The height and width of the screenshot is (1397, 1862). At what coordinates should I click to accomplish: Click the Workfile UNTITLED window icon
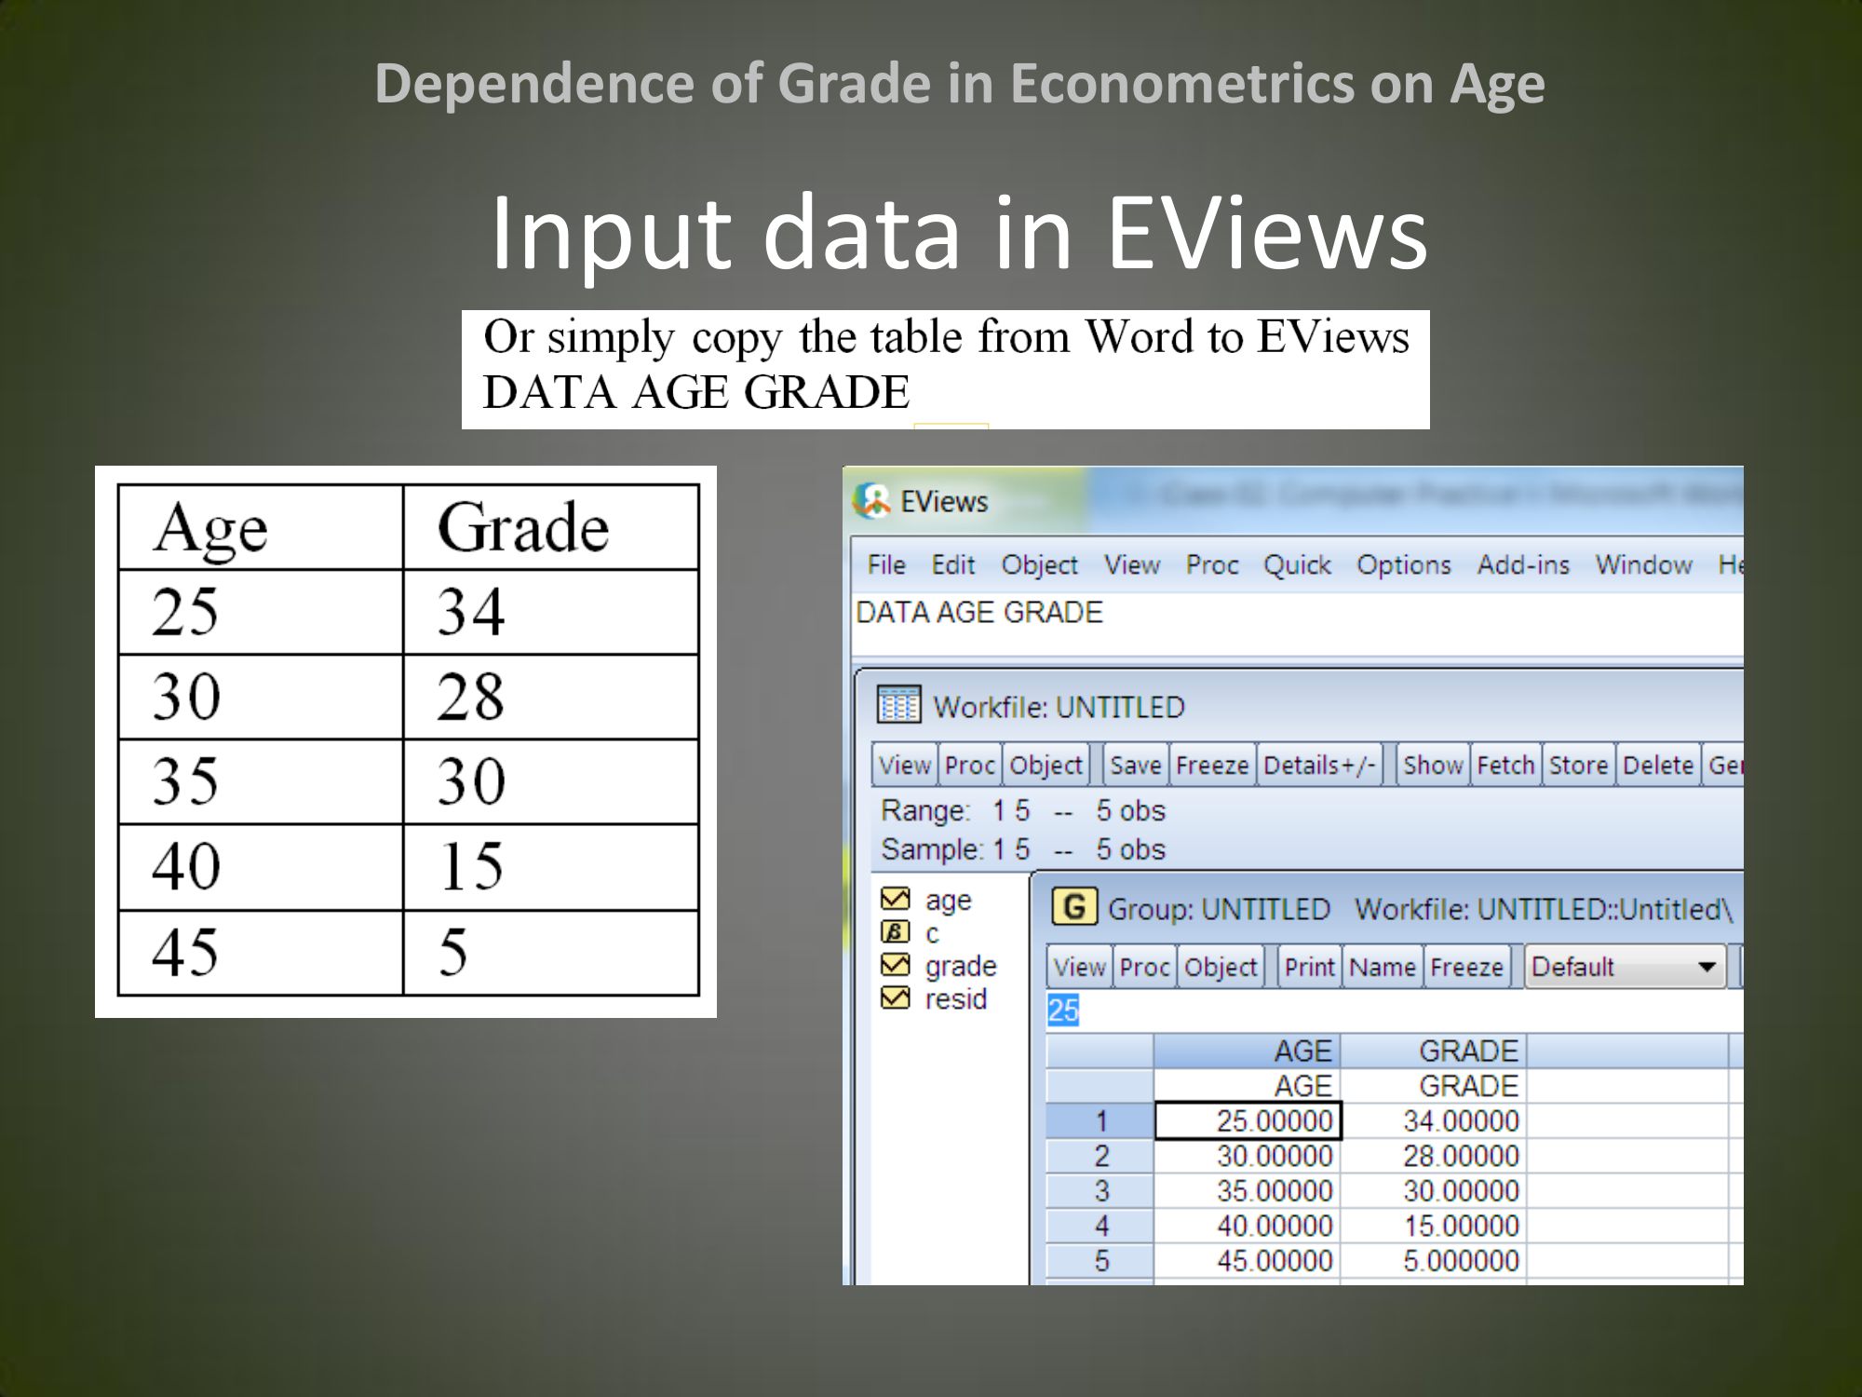tap(898, 705)
